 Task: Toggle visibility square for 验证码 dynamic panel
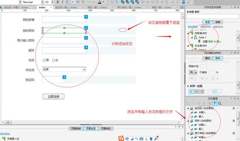234,108
